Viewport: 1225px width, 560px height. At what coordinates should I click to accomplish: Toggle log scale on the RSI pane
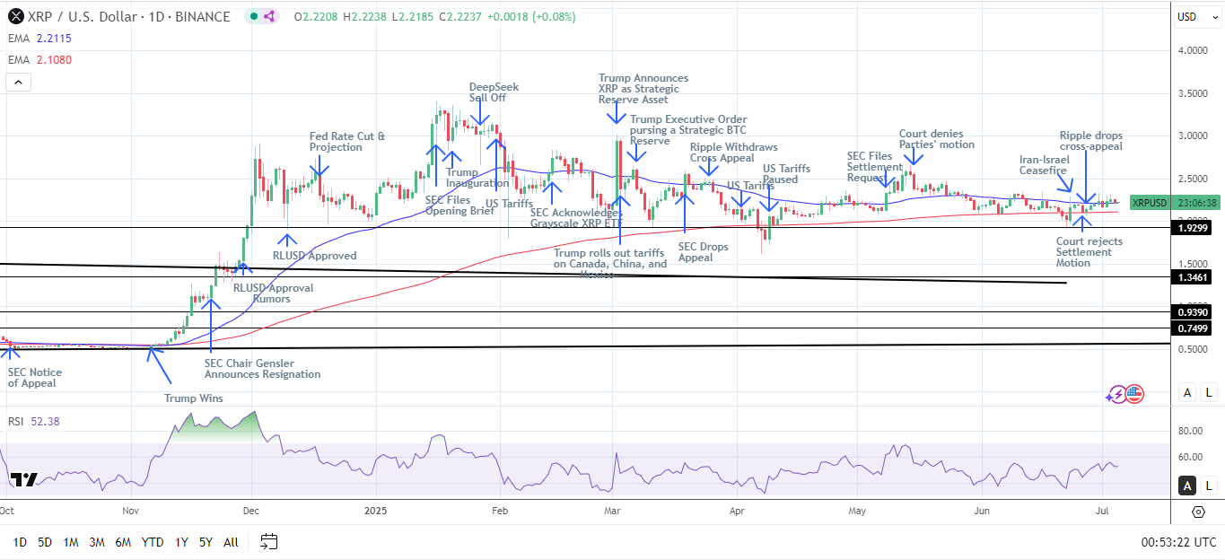click(1209, 486)
